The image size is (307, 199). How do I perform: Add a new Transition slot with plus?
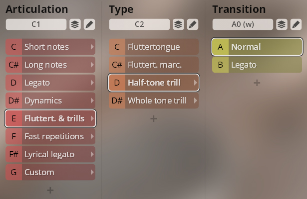(257, 83)
